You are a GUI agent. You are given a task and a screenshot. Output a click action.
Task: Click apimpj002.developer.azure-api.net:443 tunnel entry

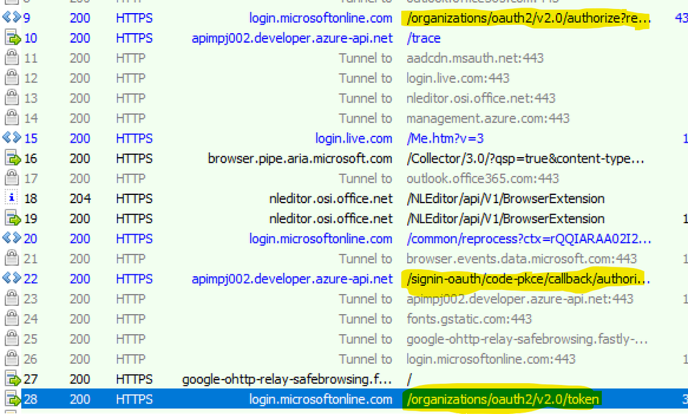[520, 300]
